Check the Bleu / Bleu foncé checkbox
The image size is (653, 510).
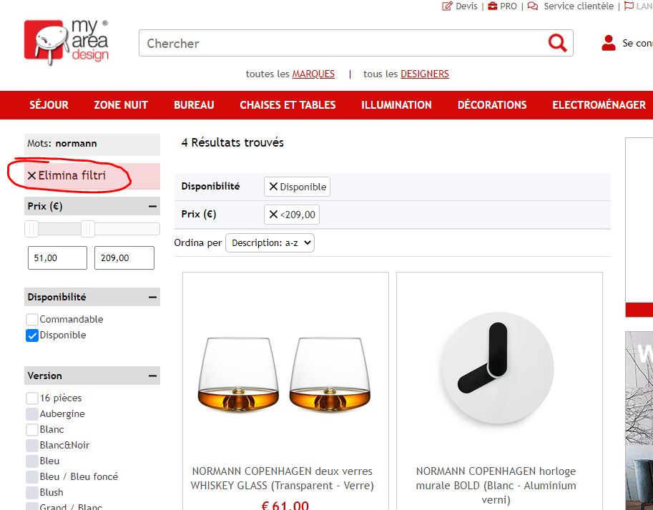click(32, 476)
